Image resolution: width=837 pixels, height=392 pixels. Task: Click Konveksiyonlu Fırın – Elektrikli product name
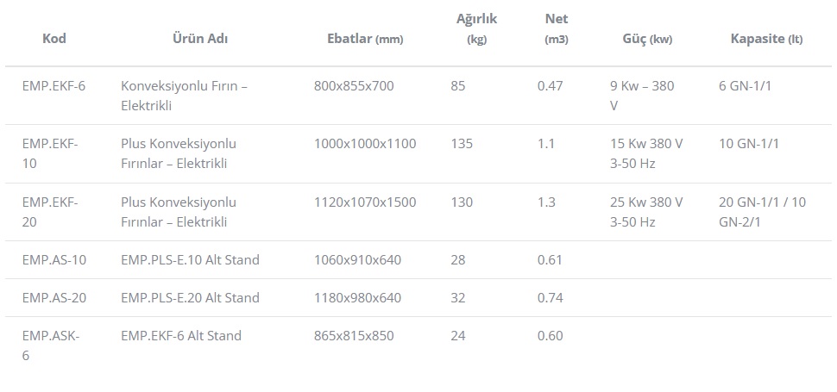[184, 96]
